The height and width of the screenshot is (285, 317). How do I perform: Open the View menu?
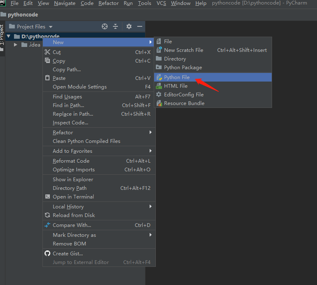coord(43,3)
